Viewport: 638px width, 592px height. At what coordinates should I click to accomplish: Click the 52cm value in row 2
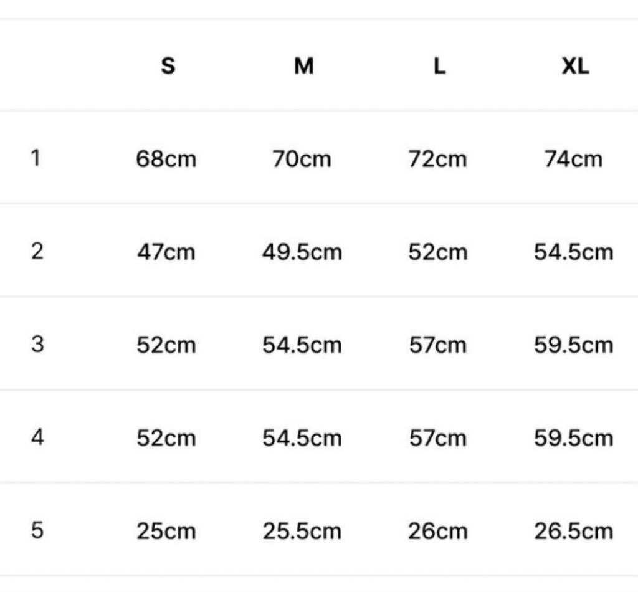[x=437, y=252]
